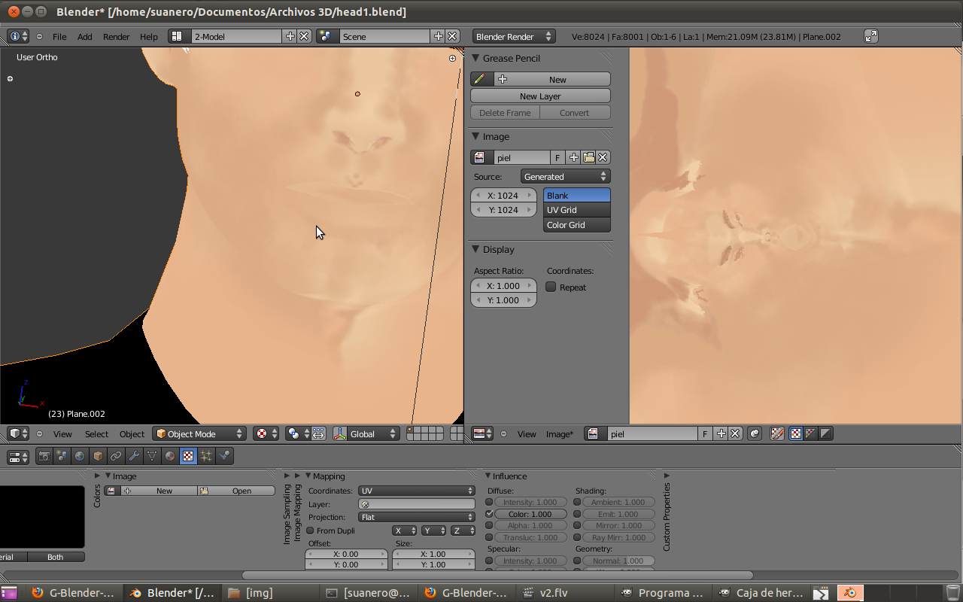
Task: Adjust the Normal: 1.000 geometry slider
Action: pyautogui.click(x=618, y=561)
